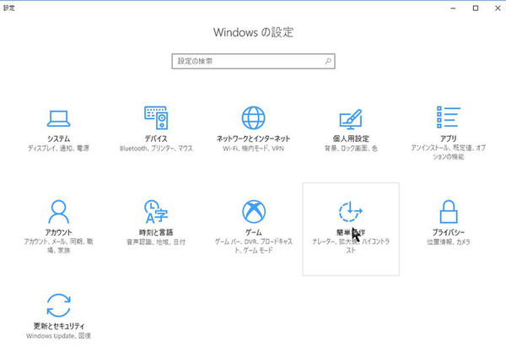Click the デバイス label
This screenshot has width=506, height=353.
(156, 138)
